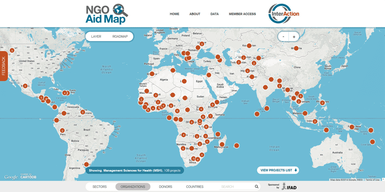Zoom in the map with plus button
This screenshot has height=192, width=385.
coord(294,37)
